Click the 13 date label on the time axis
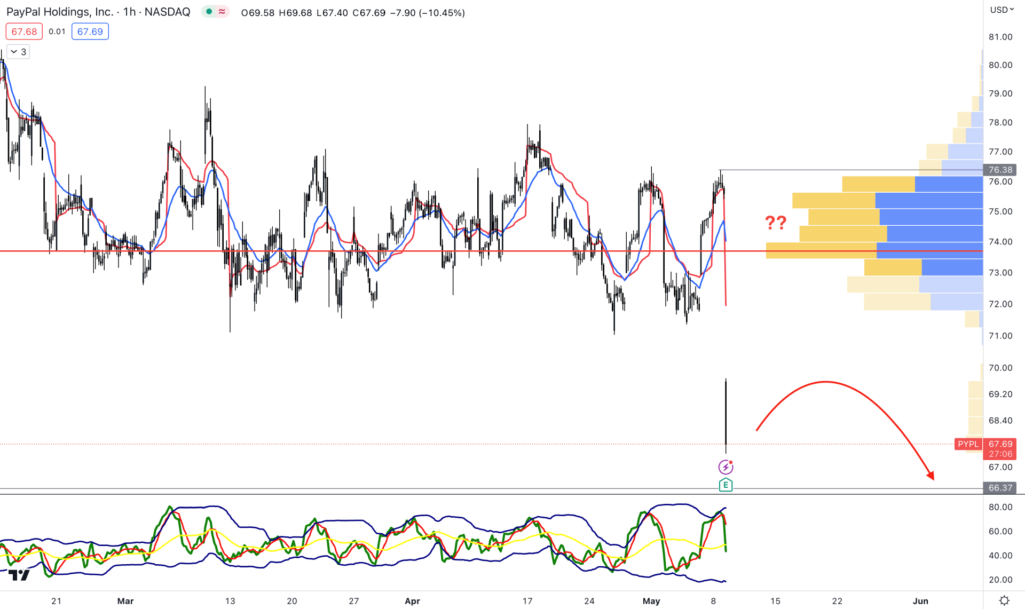The width and height of the screenshot is (1025, 609). point(230,601)
